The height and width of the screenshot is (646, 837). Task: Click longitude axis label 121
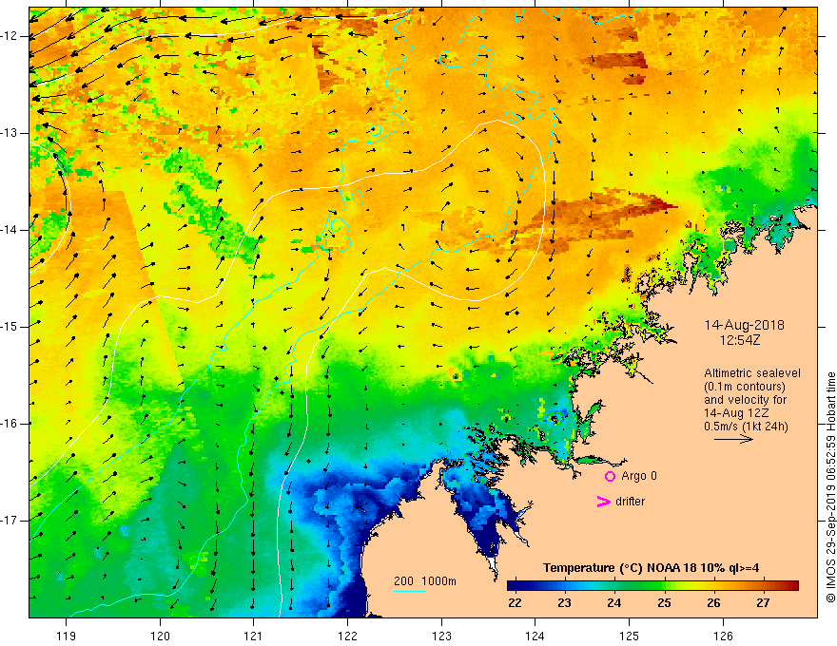(x=254, y=636)
